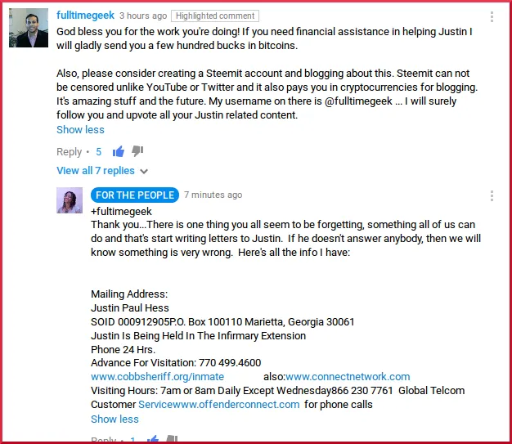
Task: Open the offenderconnect.com link
Action: click(x=219, y=405)
